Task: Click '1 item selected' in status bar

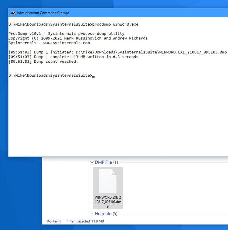Action: (78, 221)
